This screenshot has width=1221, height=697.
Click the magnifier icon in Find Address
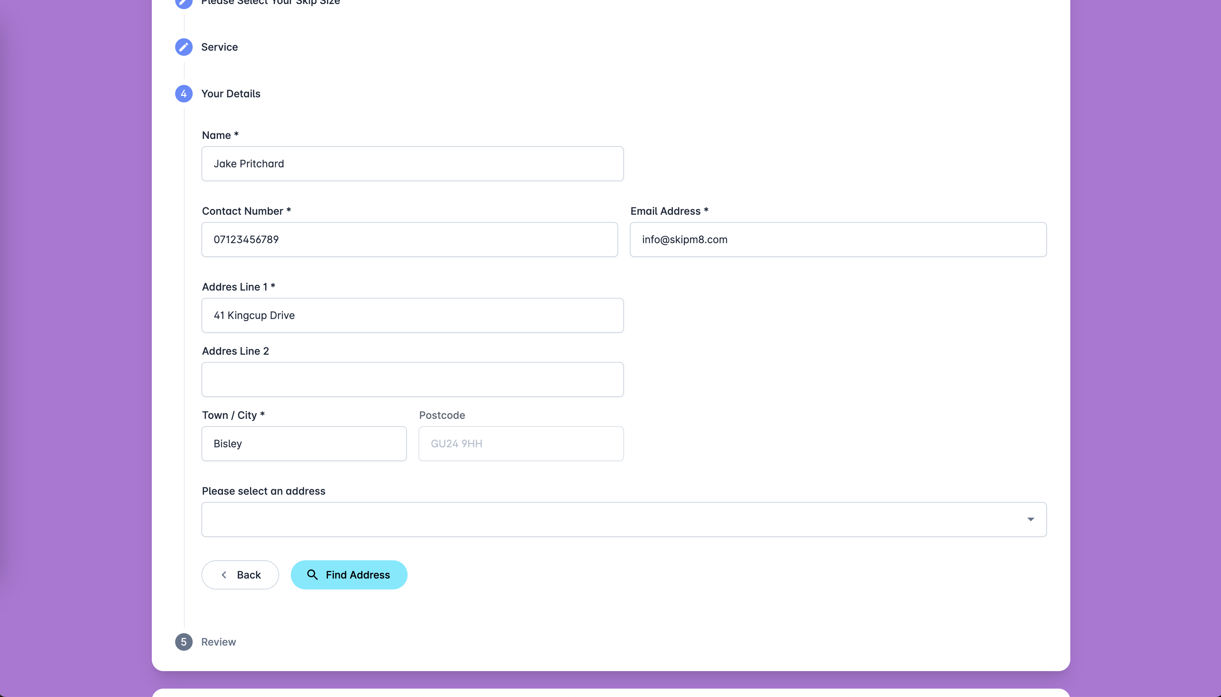click(x=312, y=575)
